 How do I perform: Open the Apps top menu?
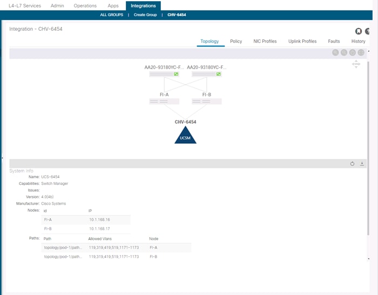coord(113,5)
